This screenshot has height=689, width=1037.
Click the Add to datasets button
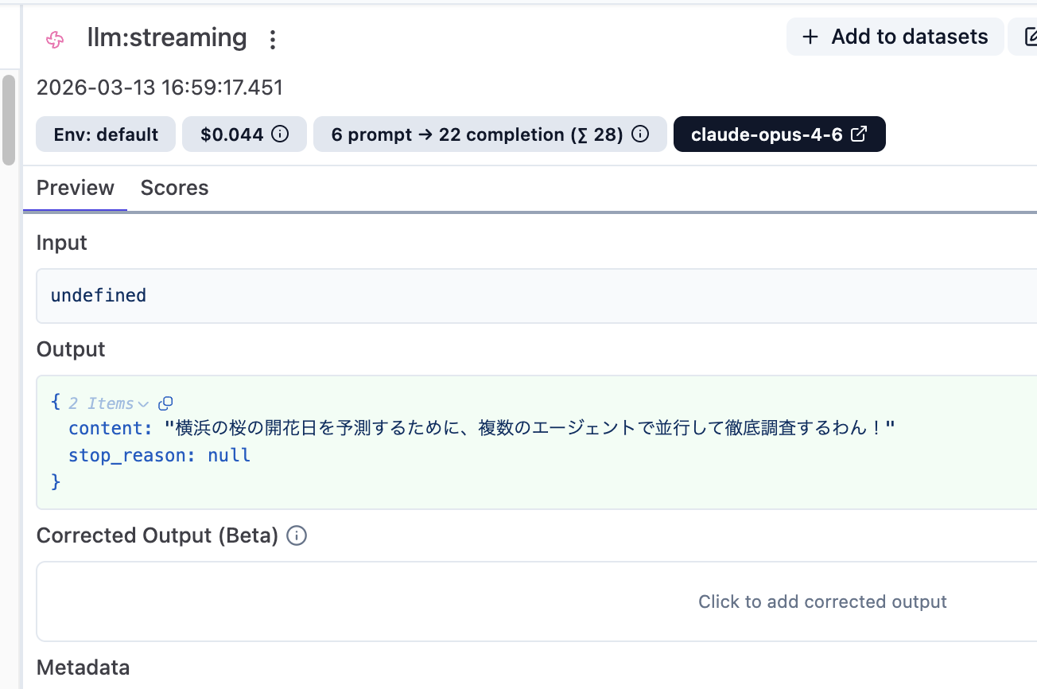click(x=894, y=37)
